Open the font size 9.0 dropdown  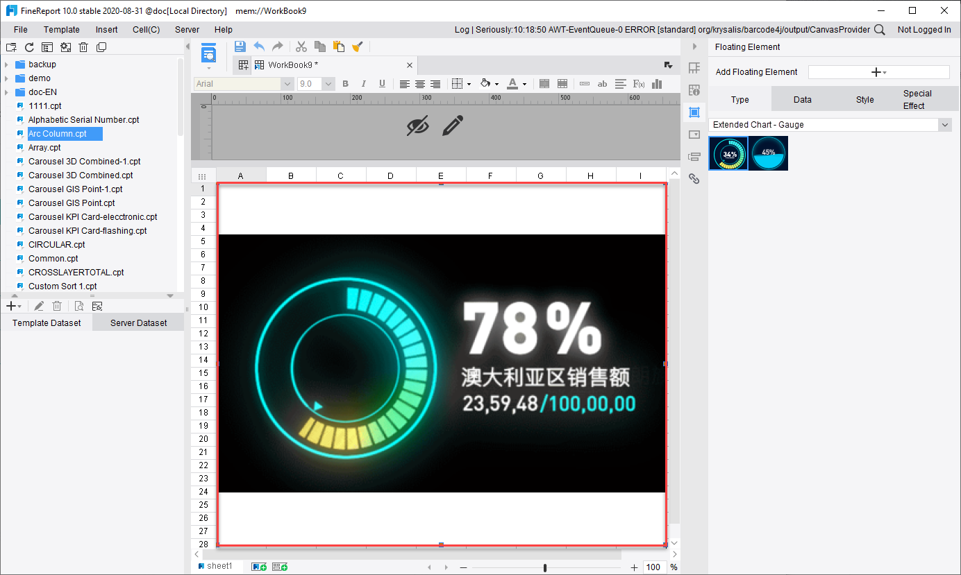coord(328,84)
